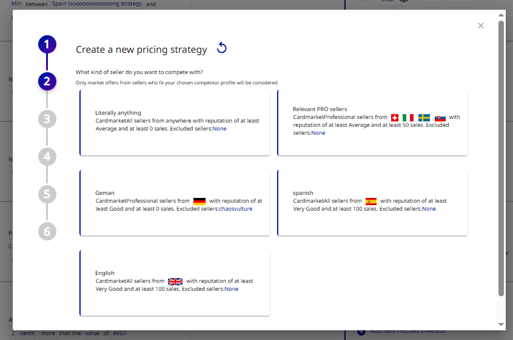Choose the 'Relevant PRO sellers' profile card
Image resolution: width=513 pixels, height=340 pixels.
(372, 123)
